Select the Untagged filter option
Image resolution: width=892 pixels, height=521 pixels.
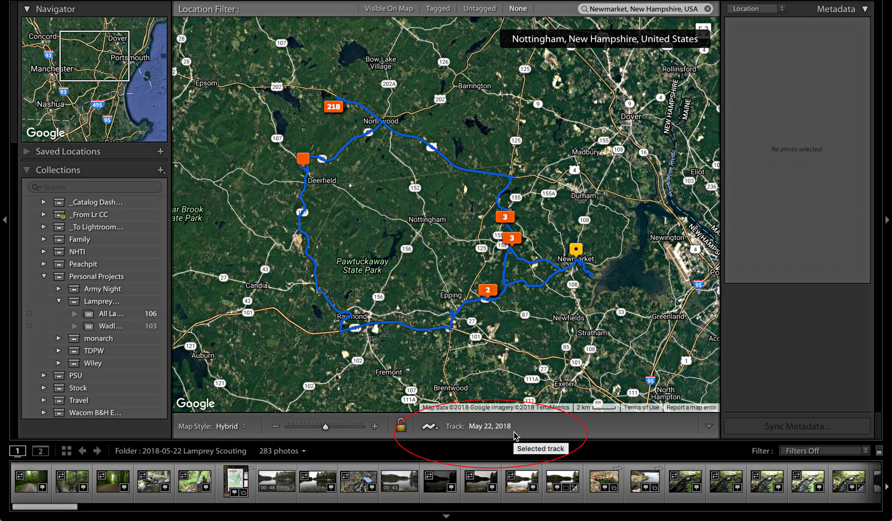coord(480,8)
